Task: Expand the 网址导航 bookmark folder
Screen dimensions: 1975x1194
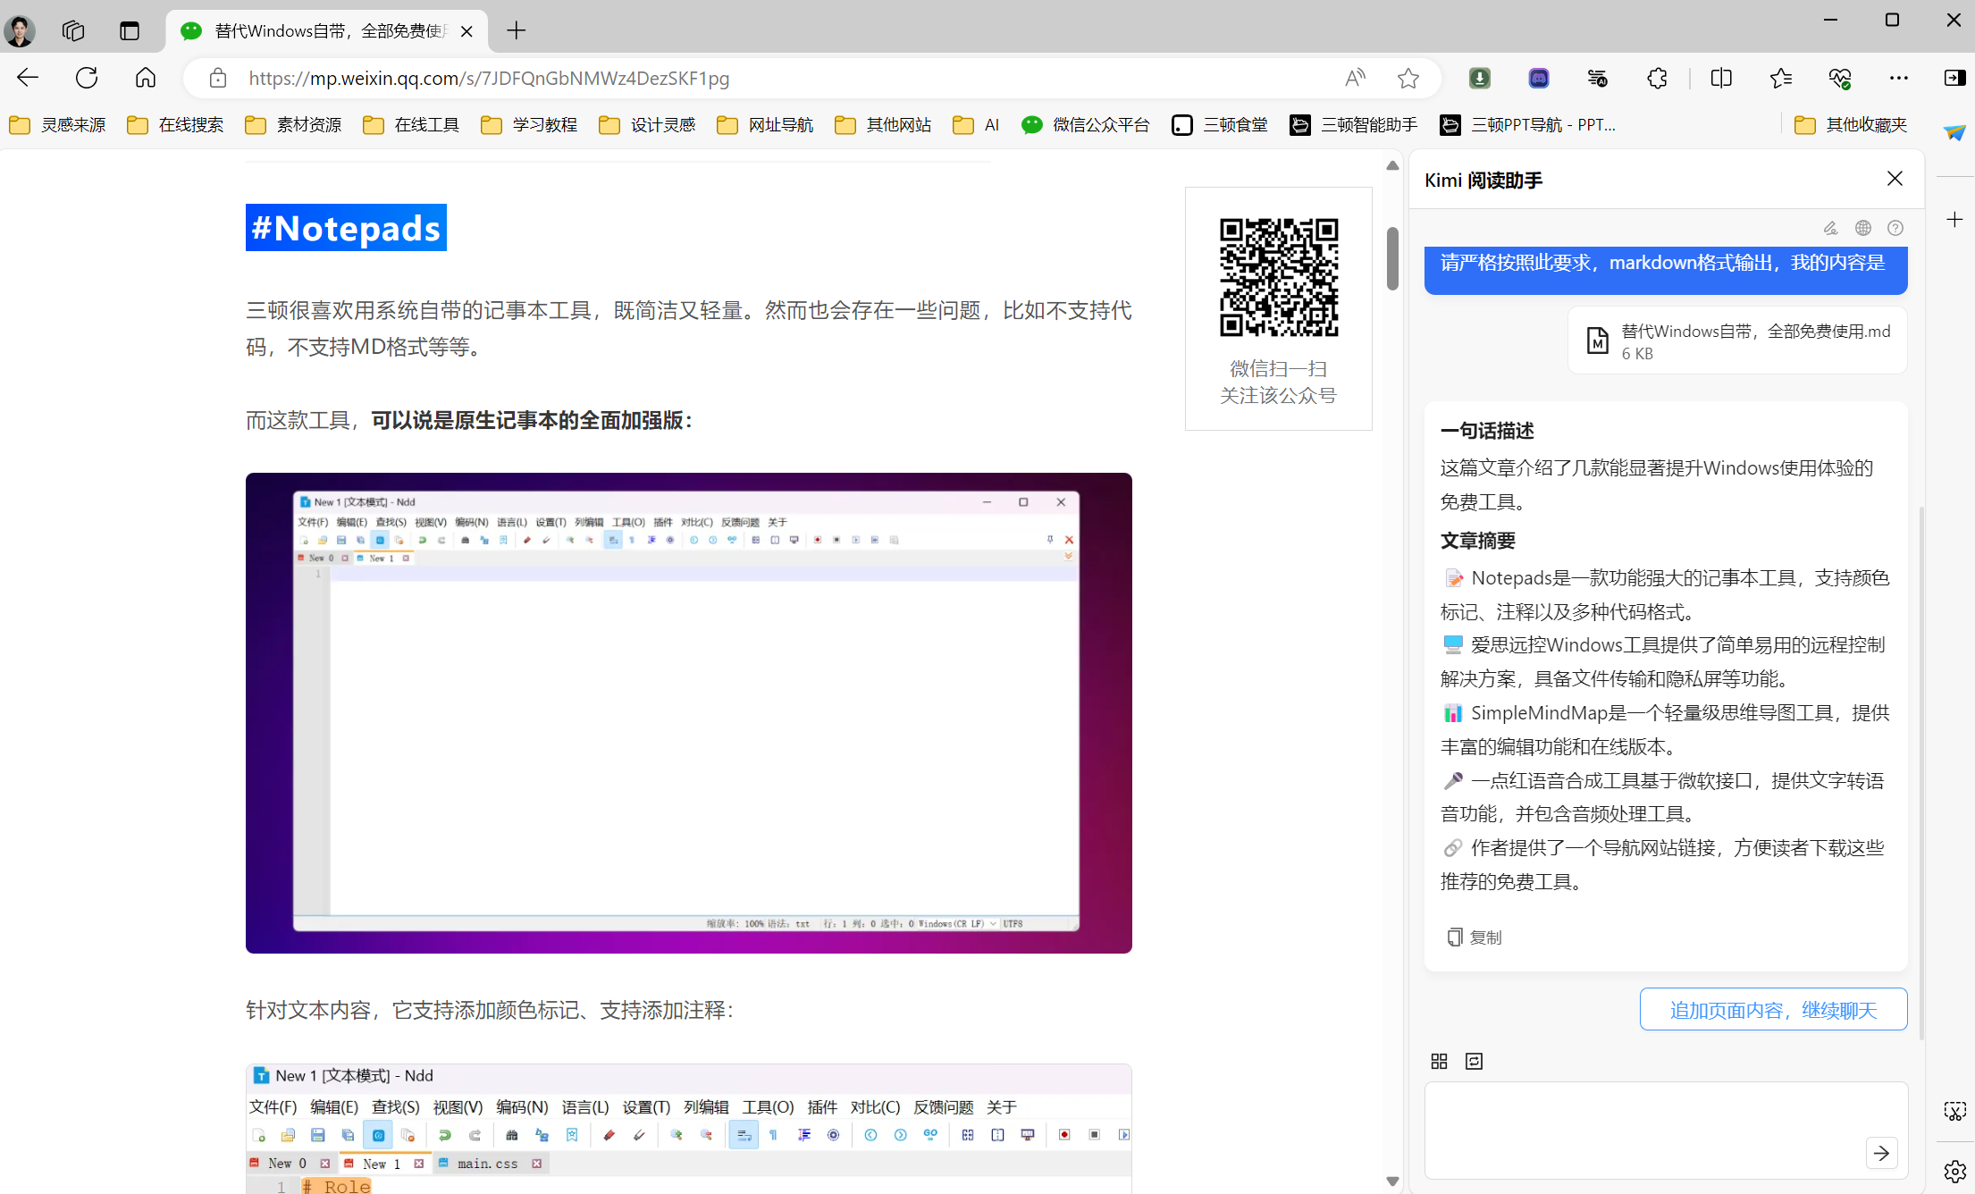Action: (765, 124)
